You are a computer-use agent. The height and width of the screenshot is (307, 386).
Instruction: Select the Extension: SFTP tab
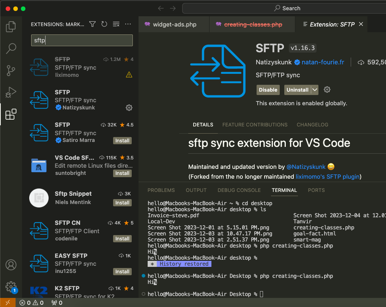331,24
